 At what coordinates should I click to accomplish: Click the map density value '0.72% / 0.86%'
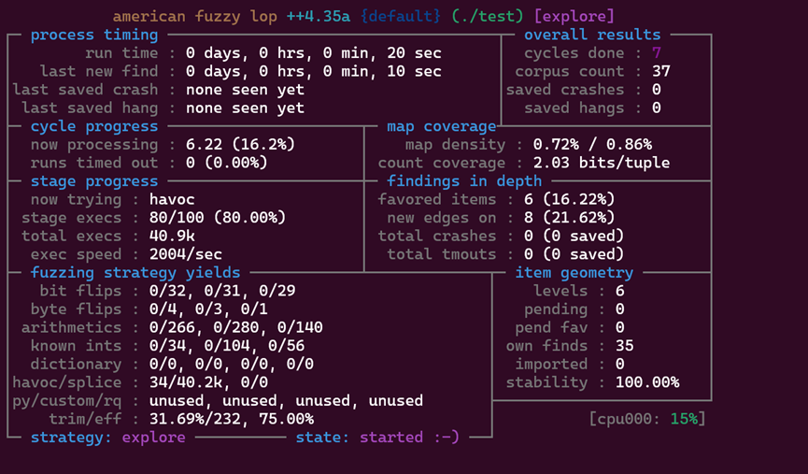point(592,144)
